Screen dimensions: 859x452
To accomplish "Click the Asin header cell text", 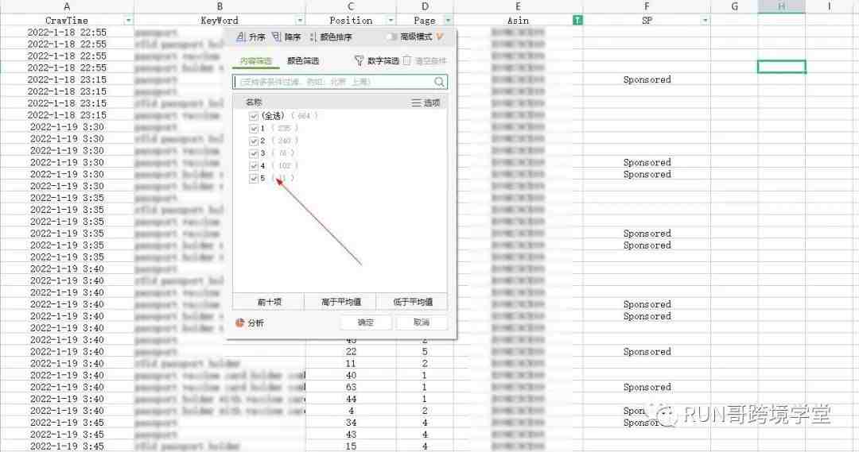I will pyautogui.click(x=518, y=20).
